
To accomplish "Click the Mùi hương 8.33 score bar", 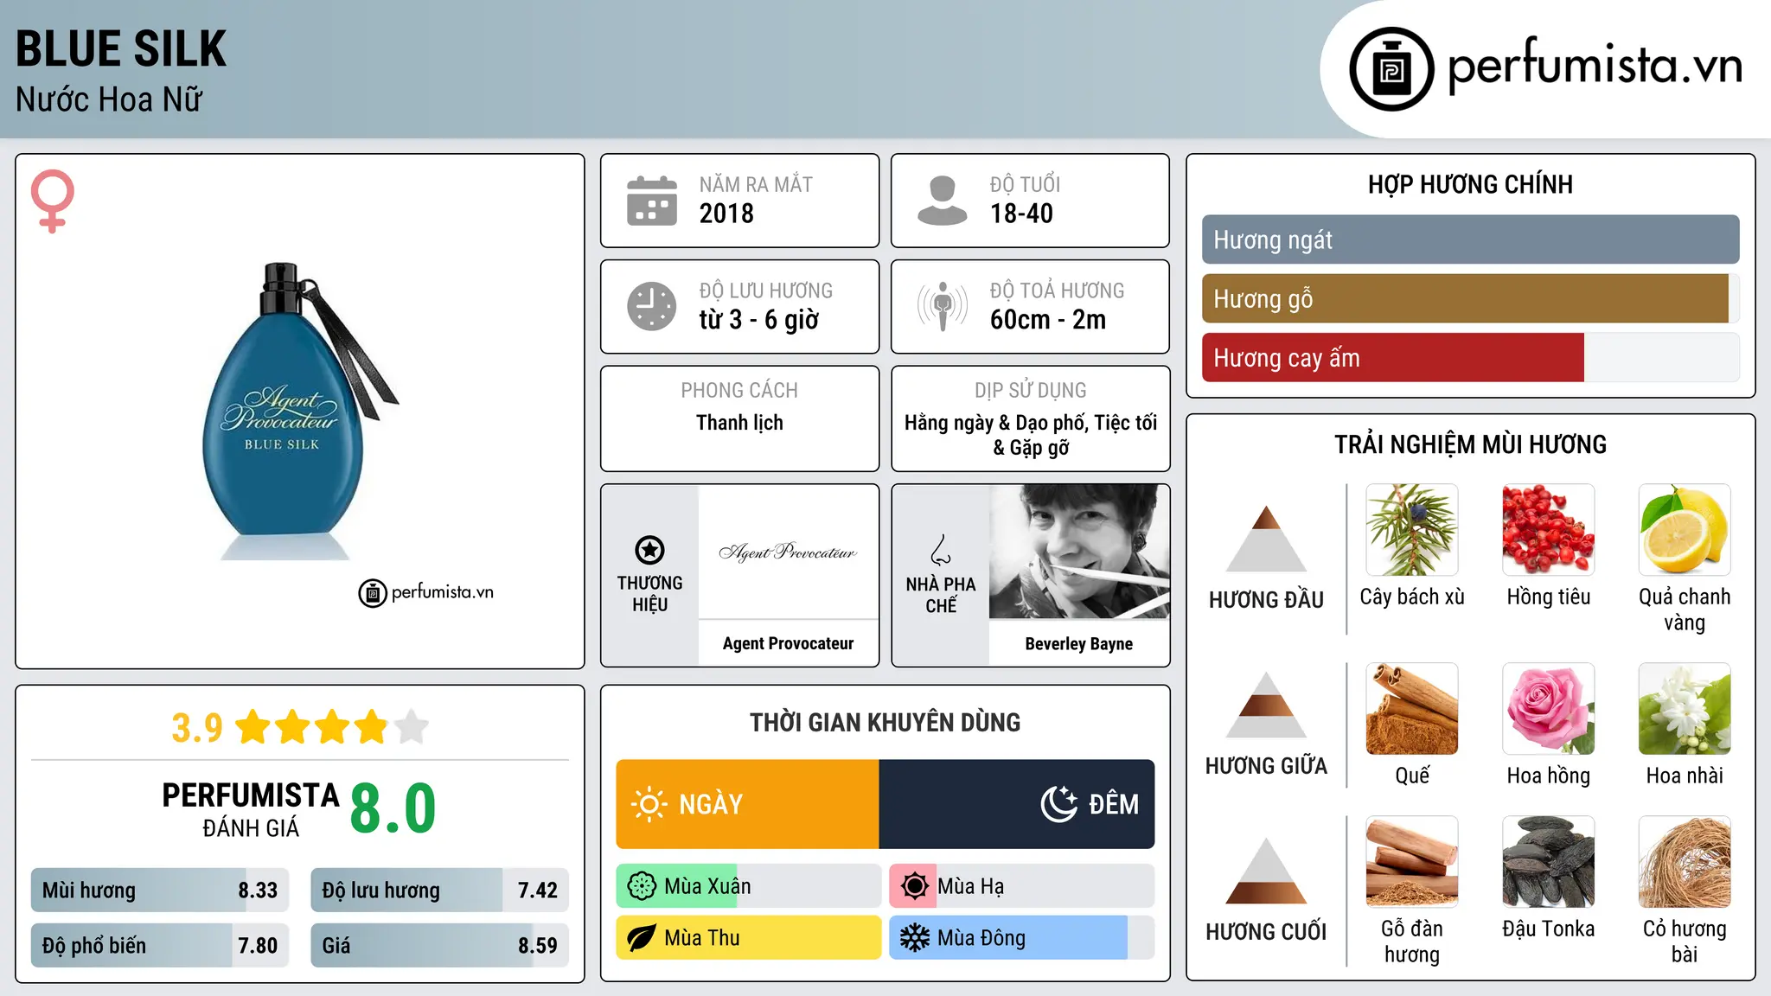I will pos(160,891).
